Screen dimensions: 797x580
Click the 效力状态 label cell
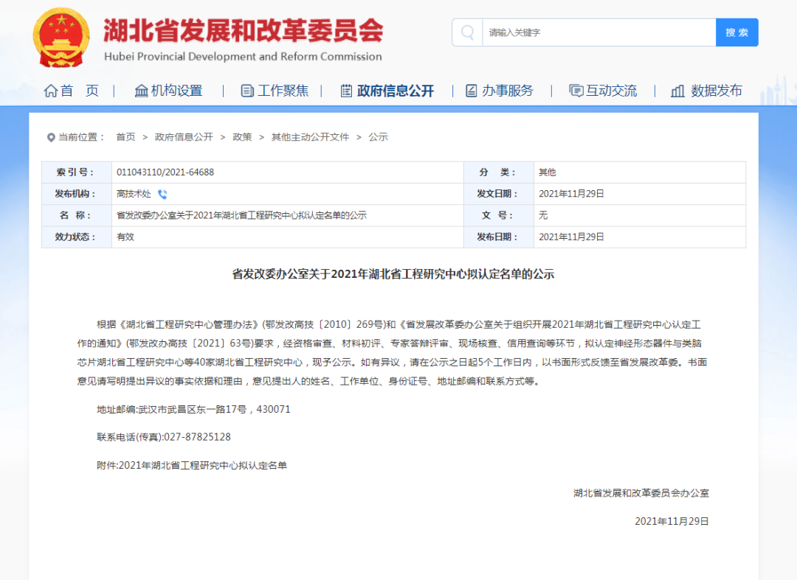point(77,237)
